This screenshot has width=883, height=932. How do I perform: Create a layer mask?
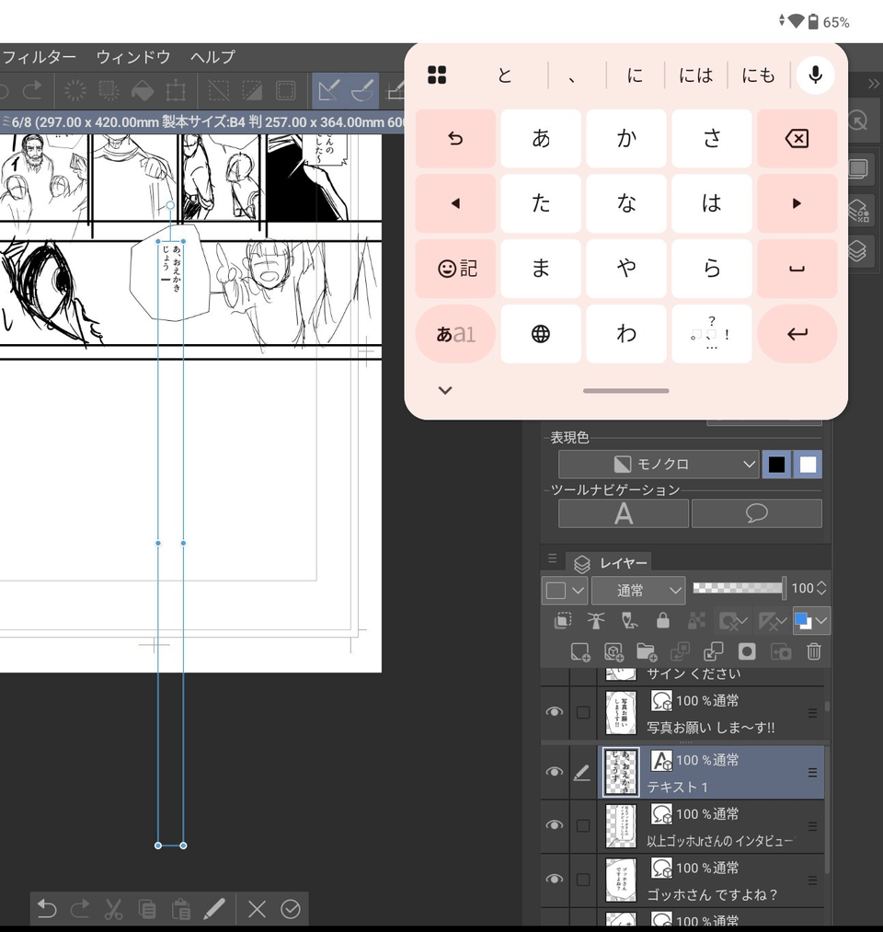pos(747,652)
